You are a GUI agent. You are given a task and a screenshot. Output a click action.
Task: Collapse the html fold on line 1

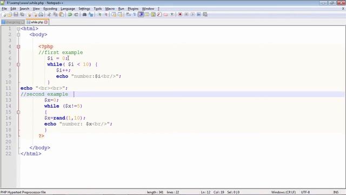coord(18,29)
